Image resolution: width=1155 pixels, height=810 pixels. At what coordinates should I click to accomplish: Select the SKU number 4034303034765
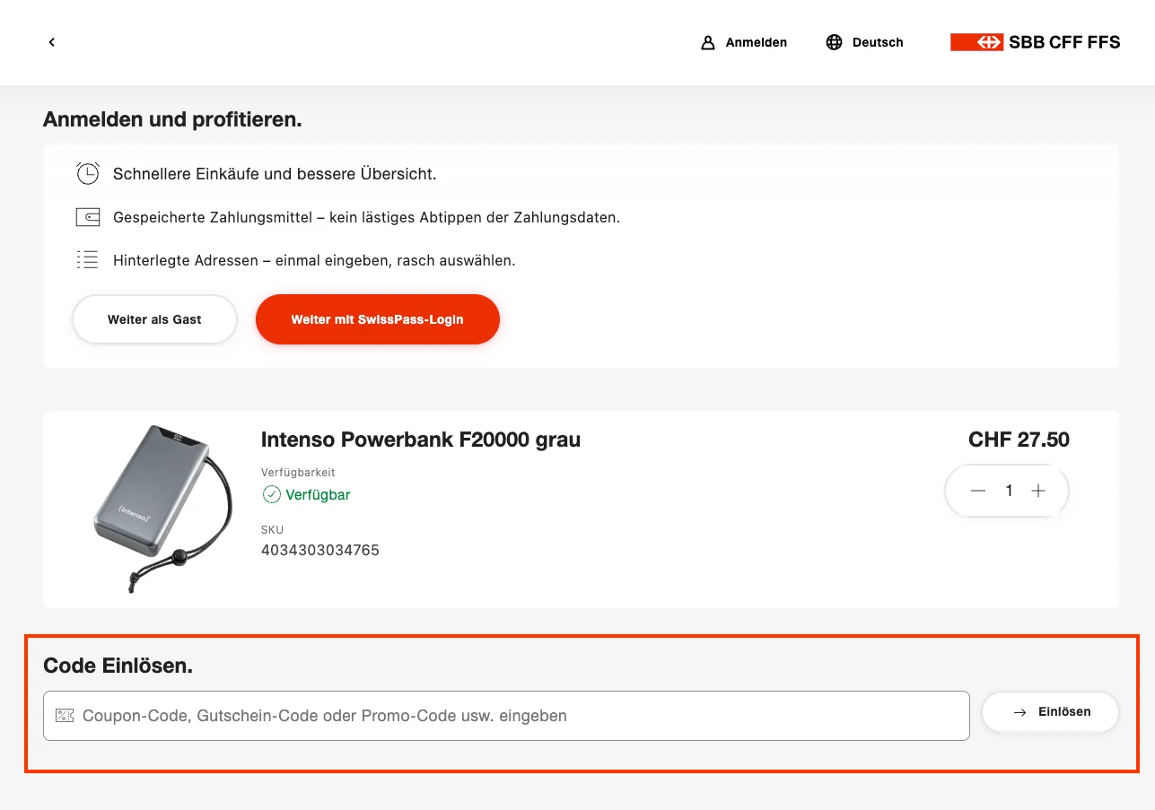(320, 550)
